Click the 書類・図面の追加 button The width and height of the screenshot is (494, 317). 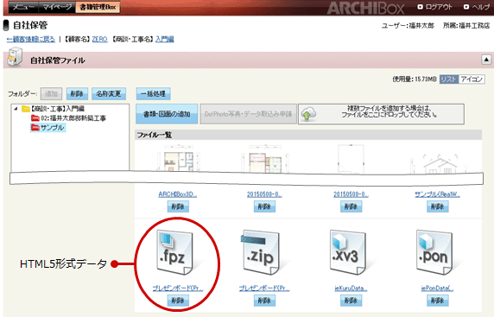click(167, 114)
